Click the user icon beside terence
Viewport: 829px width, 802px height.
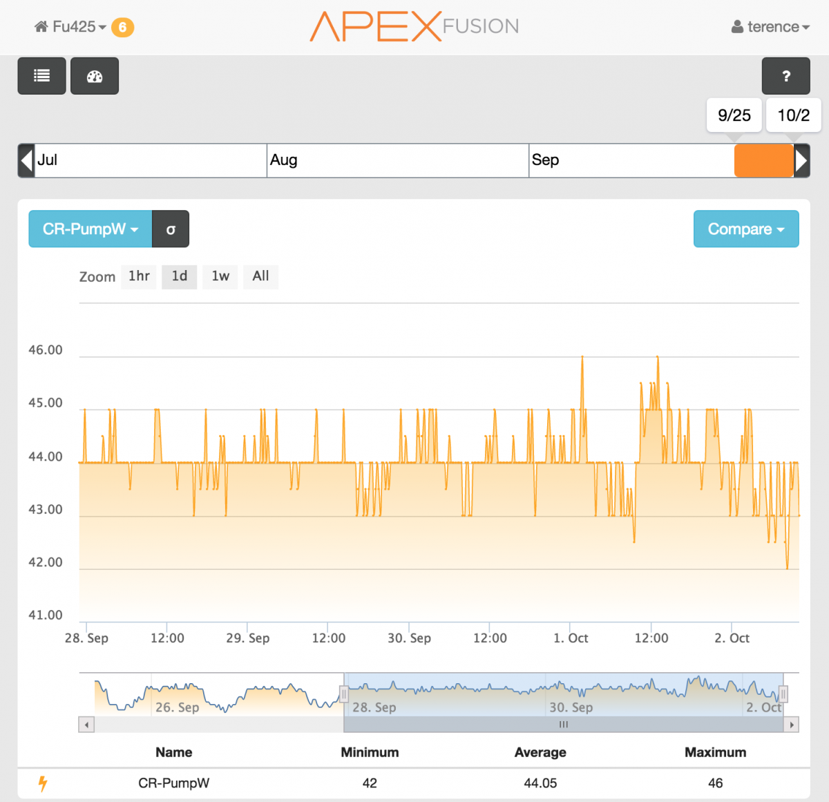[737, 27]
